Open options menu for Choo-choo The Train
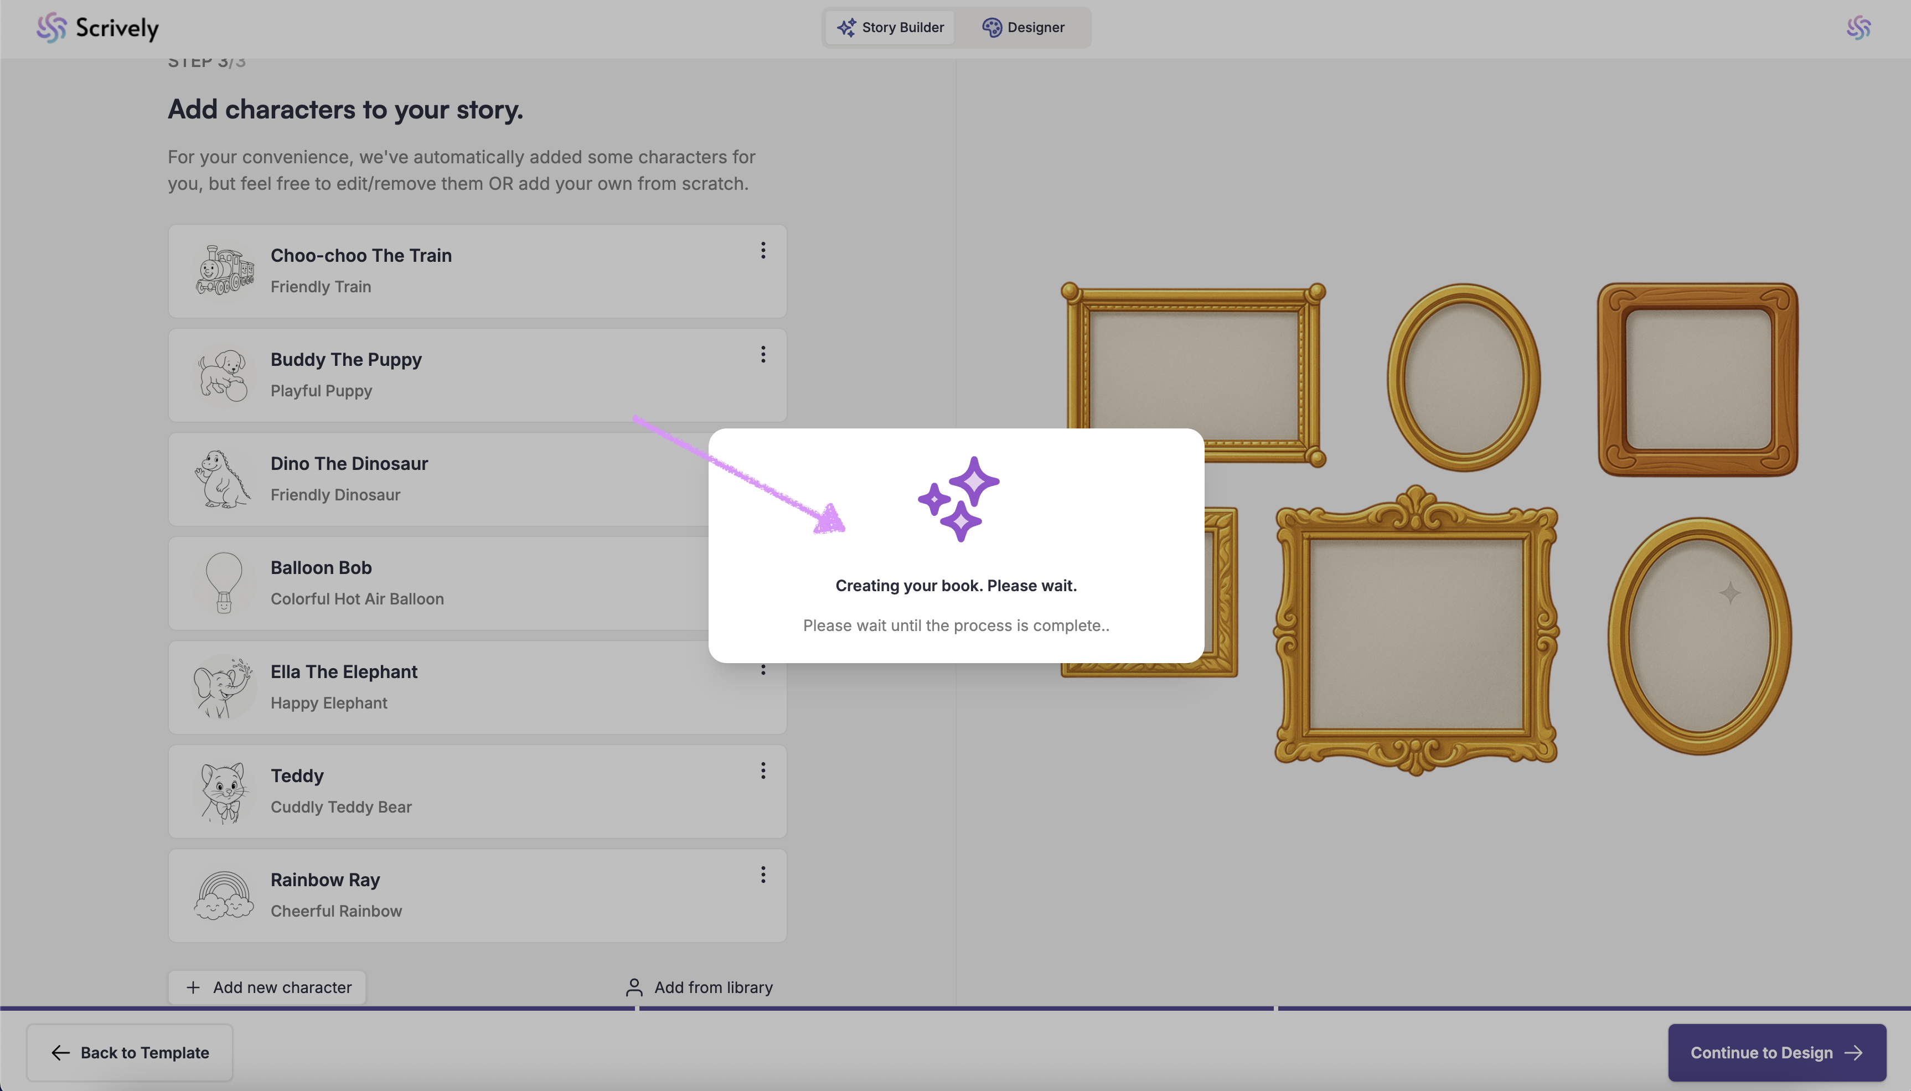 [763, 250]
